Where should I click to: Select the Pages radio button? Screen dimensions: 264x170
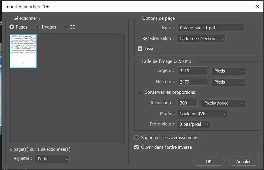(12, 27)
